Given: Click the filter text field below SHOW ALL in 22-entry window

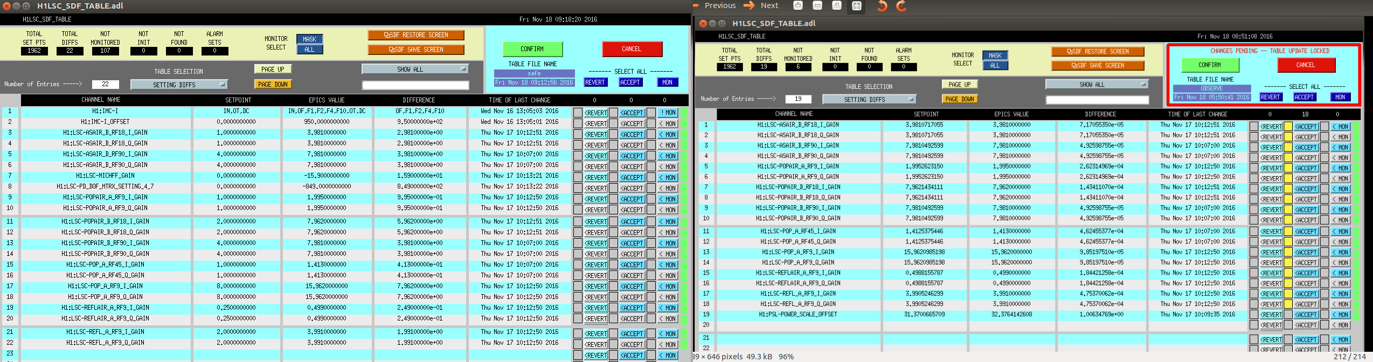Looking at the screenshot, I should point(415,85).
